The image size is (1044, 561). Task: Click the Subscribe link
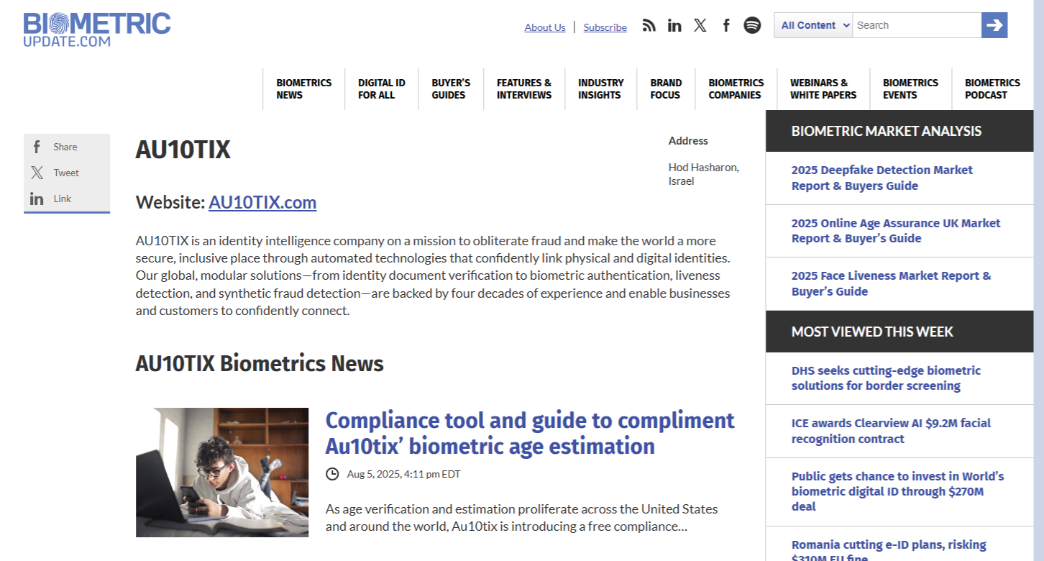pyautogui.click(x=605, y=27)
